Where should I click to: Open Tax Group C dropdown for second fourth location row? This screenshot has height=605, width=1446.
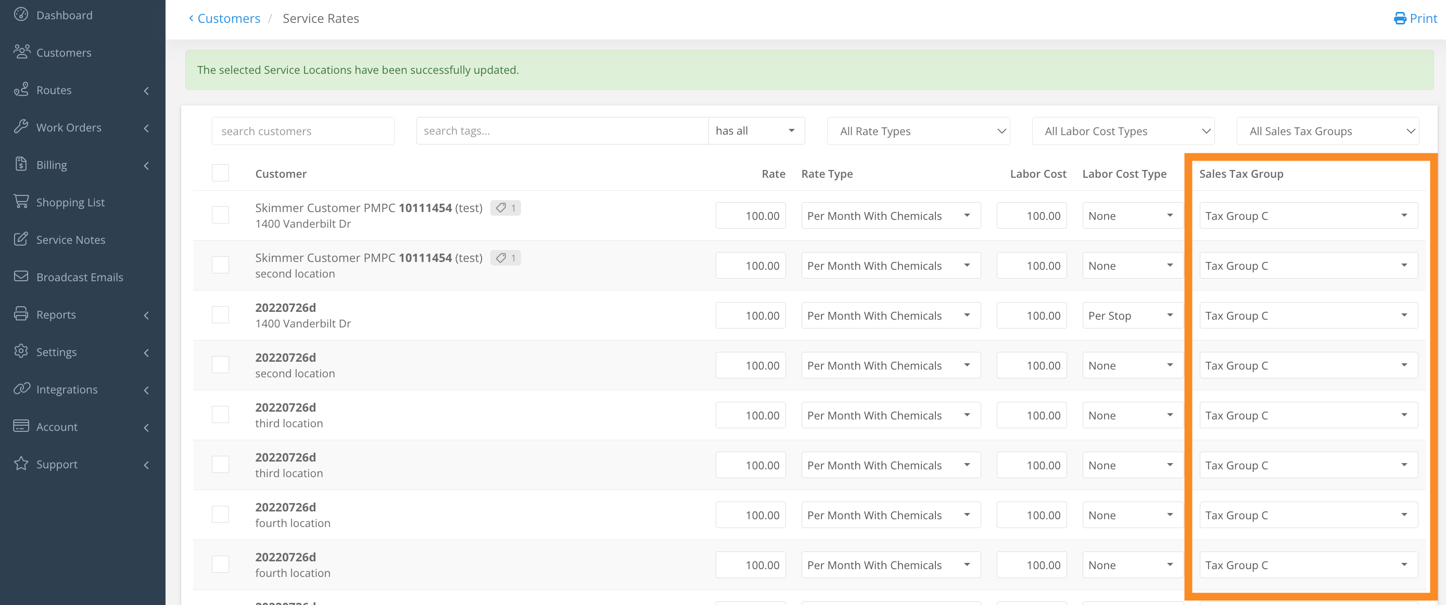(x=1309, y=564)
